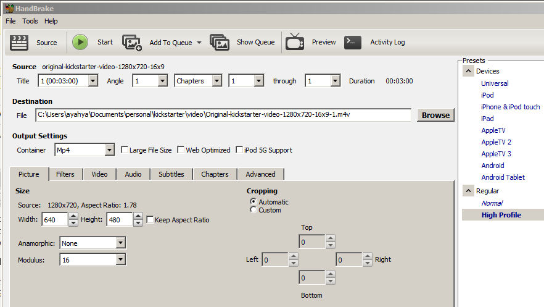Switch to the Chapters tab
Screen dimensions: 544x307
pyautogui.click(x=215, y=174)
